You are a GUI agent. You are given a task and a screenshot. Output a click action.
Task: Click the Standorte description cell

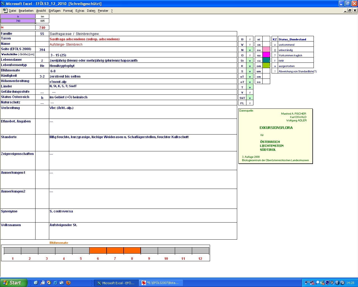(143, 143)
